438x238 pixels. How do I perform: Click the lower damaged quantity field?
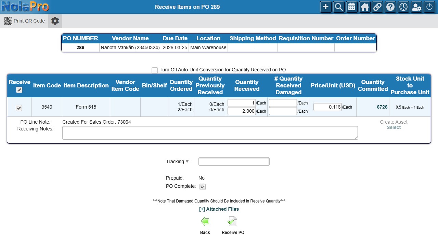[283, 111]
